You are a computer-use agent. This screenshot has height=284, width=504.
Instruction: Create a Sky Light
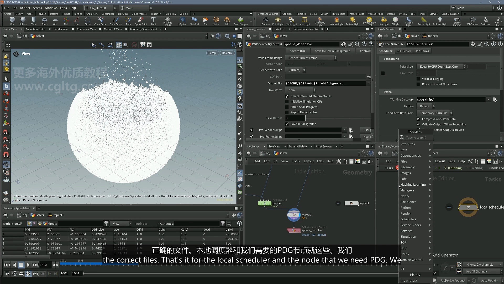[384, 21]
